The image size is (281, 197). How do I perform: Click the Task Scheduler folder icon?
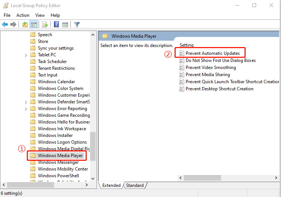click(33, 62)
